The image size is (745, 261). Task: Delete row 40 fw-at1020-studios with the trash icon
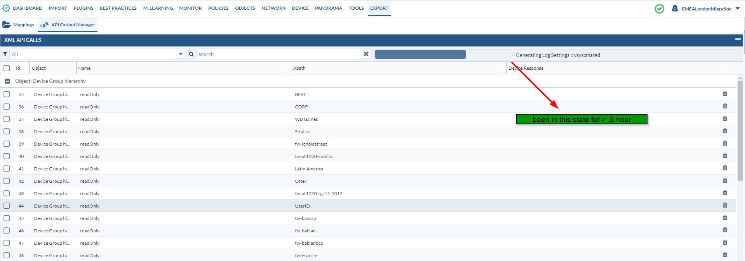[725, 156]
